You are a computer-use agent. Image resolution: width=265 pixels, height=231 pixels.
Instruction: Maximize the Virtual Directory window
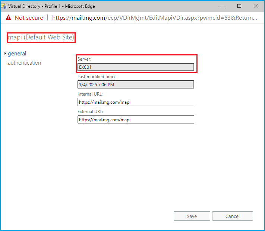point(239,6)
